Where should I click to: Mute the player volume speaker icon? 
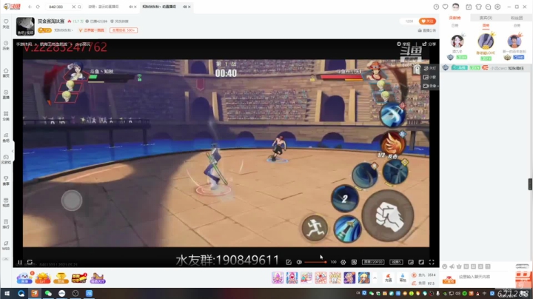(299, 262)
